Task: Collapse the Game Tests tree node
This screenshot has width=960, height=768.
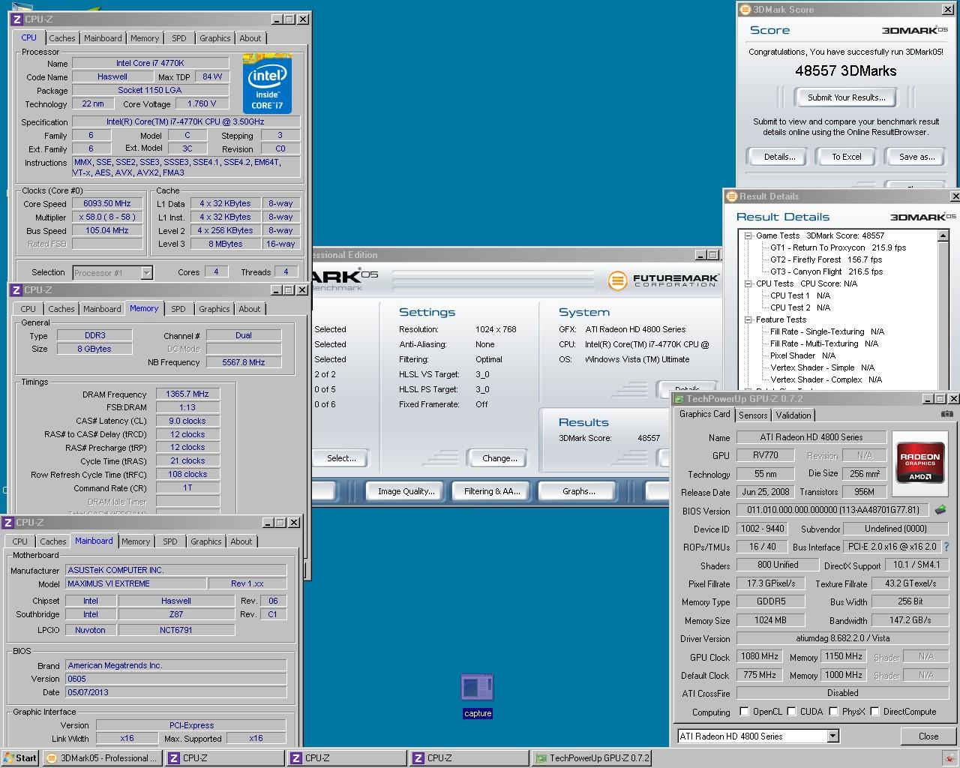Action: [748, 235]
